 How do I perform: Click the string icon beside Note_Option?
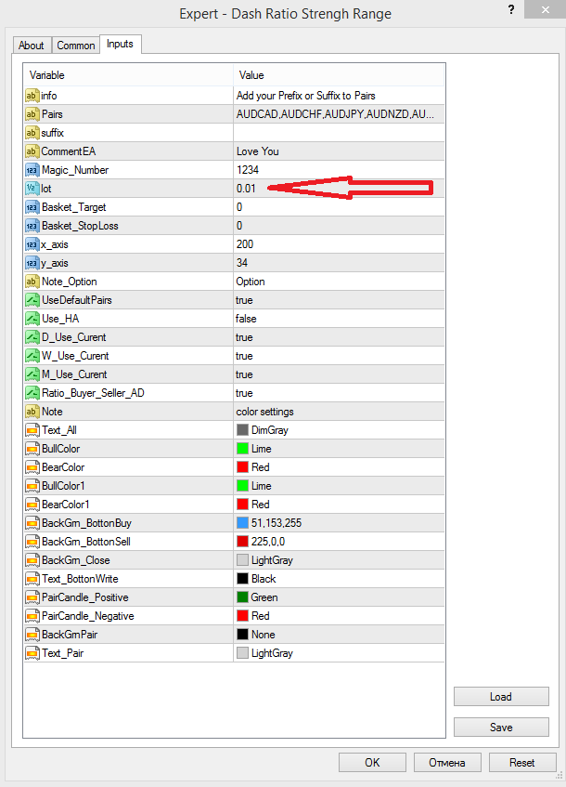(32, 282)
